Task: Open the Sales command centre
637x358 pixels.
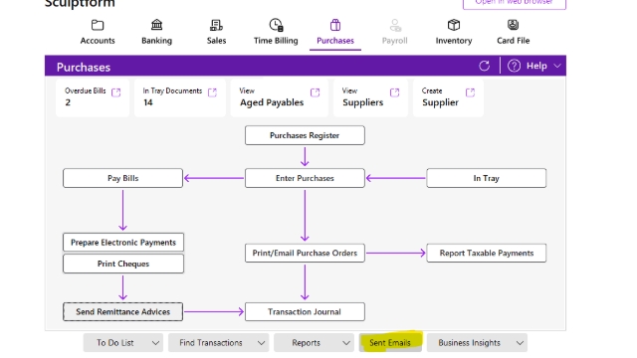Action: coord(216,32)
